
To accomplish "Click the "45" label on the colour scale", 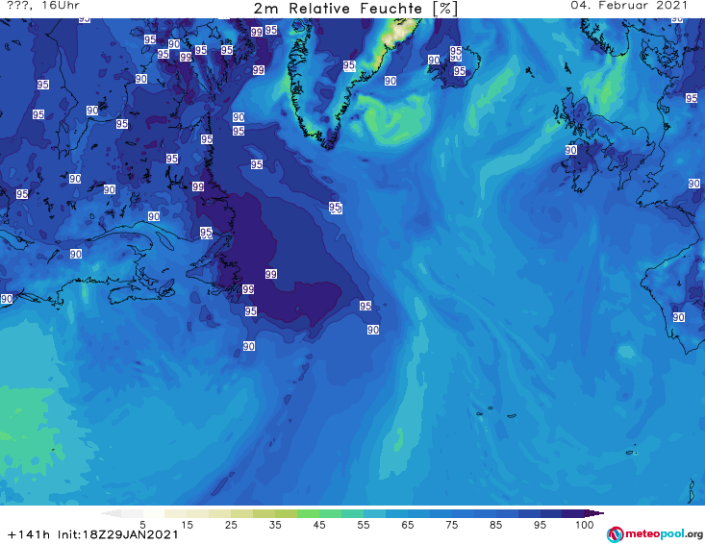I will [319, 525].
